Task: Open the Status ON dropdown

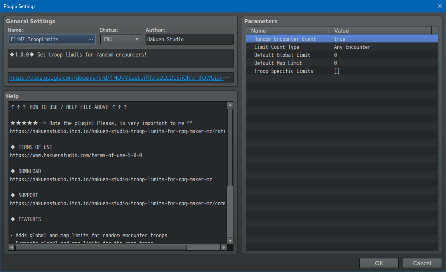Action: [121, 39]
